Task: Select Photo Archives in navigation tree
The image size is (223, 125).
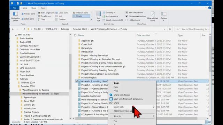Action: tap(26, 75)
